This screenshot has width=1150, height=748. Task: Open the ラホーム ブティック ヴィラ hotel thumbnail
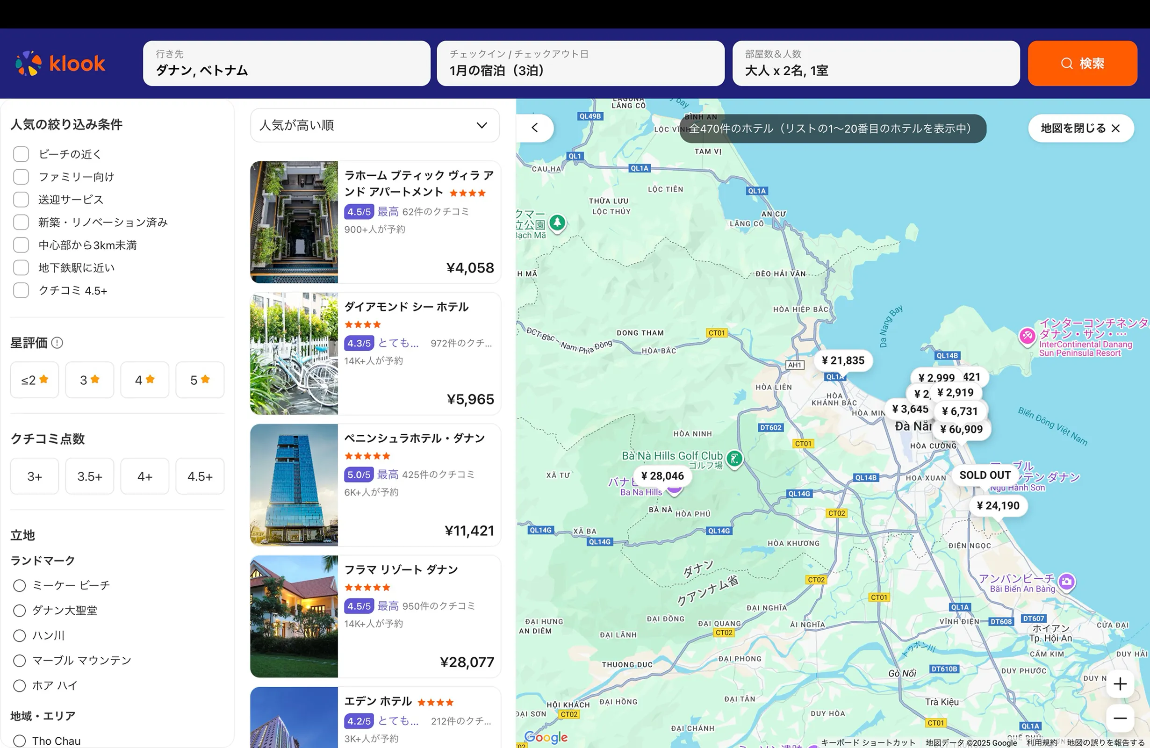tap(294, 222)
